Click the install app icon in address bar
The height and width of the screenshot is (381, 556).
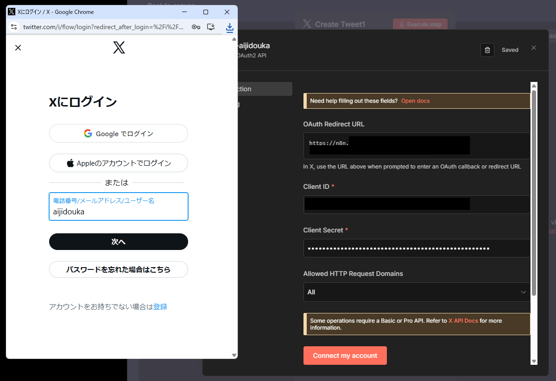tap(211, 27)
